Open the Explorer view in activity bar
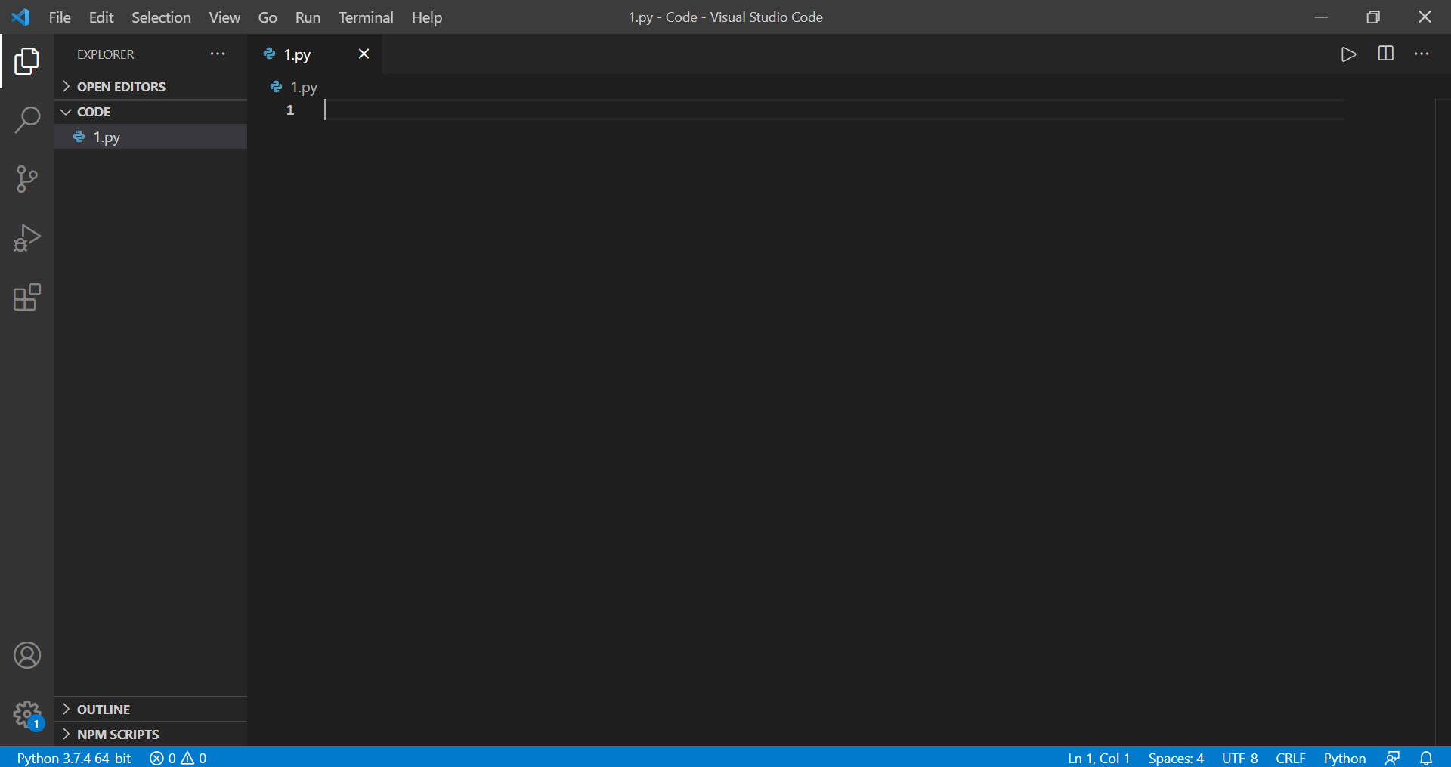 (27, 61)
